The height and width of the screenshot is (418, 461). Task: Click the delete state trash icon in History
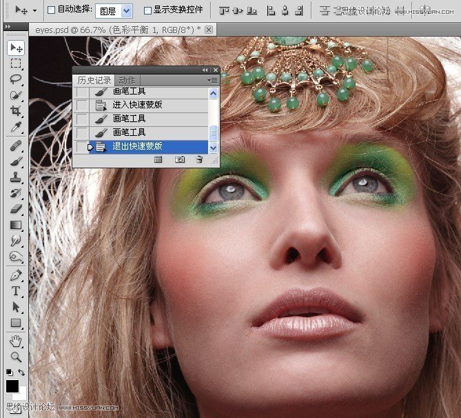tap(199, 159)
